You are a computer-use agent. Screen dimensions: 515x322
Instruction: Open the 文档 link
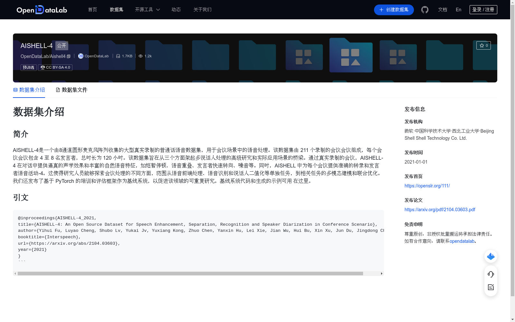point(443,10)
